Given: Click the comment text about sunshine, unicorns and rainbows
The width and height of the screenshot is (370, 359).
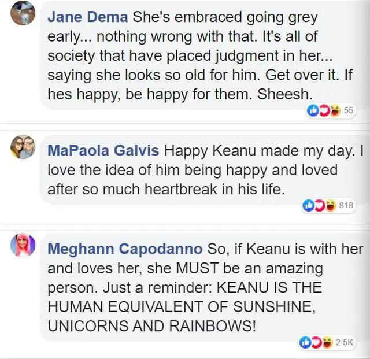Looking at the screenshot, I should click(x=205, y=287).
